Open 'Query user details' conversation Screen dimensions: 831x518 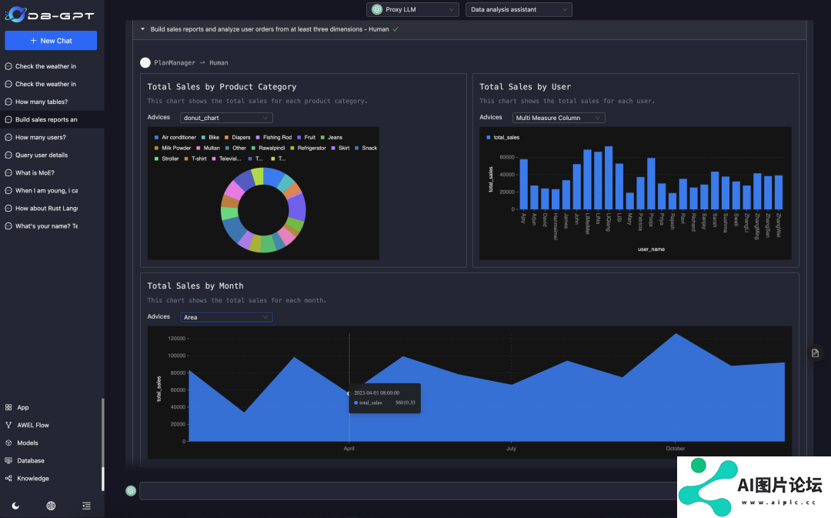42,155
